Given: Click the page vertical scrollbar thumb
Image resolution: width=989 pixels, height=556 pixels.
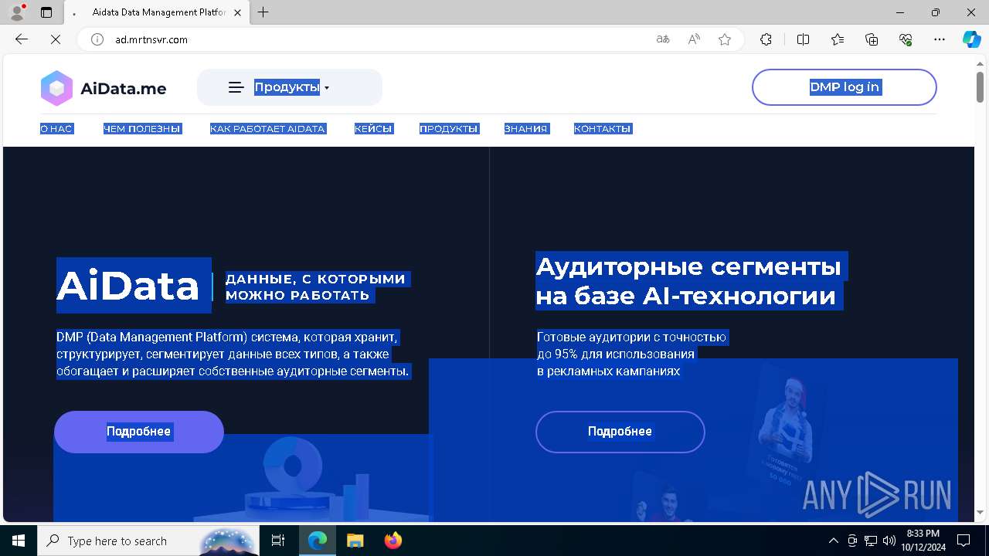Looking at the screenshot, I should [980, 86].
